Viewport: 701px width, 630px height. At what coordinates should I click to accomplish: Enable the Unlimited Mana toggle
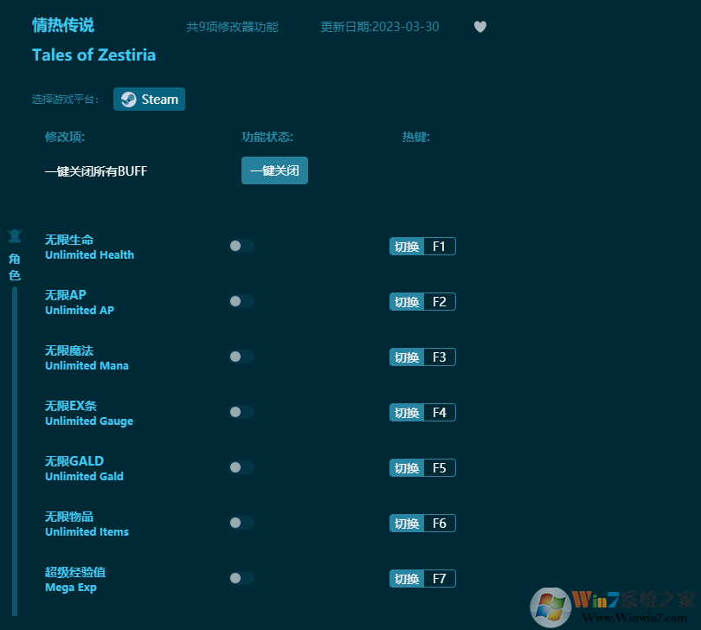pyautogui.click(x=241, y=357)
